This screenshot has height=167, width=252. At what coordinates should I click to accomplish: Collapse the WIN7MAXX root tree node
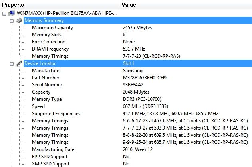(x=4, y=14)
